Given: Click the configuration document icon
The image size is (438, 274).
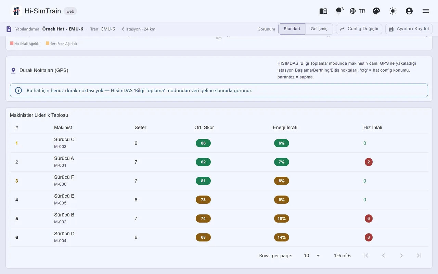Looking at the screenshot, I should pyautogui.click(x=9, y=29).
